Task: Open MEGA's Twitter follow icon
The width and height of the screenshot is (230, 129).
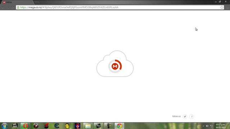Action: point(185,116)
